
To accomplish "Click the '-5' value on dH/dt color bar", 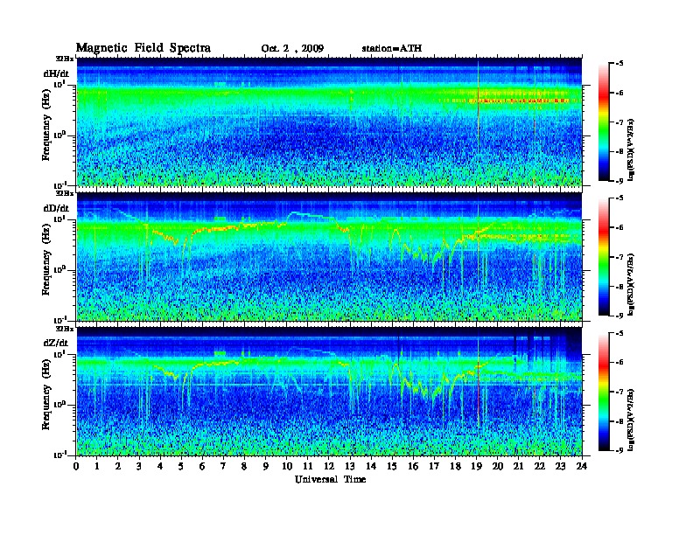I will pos(619,63).
